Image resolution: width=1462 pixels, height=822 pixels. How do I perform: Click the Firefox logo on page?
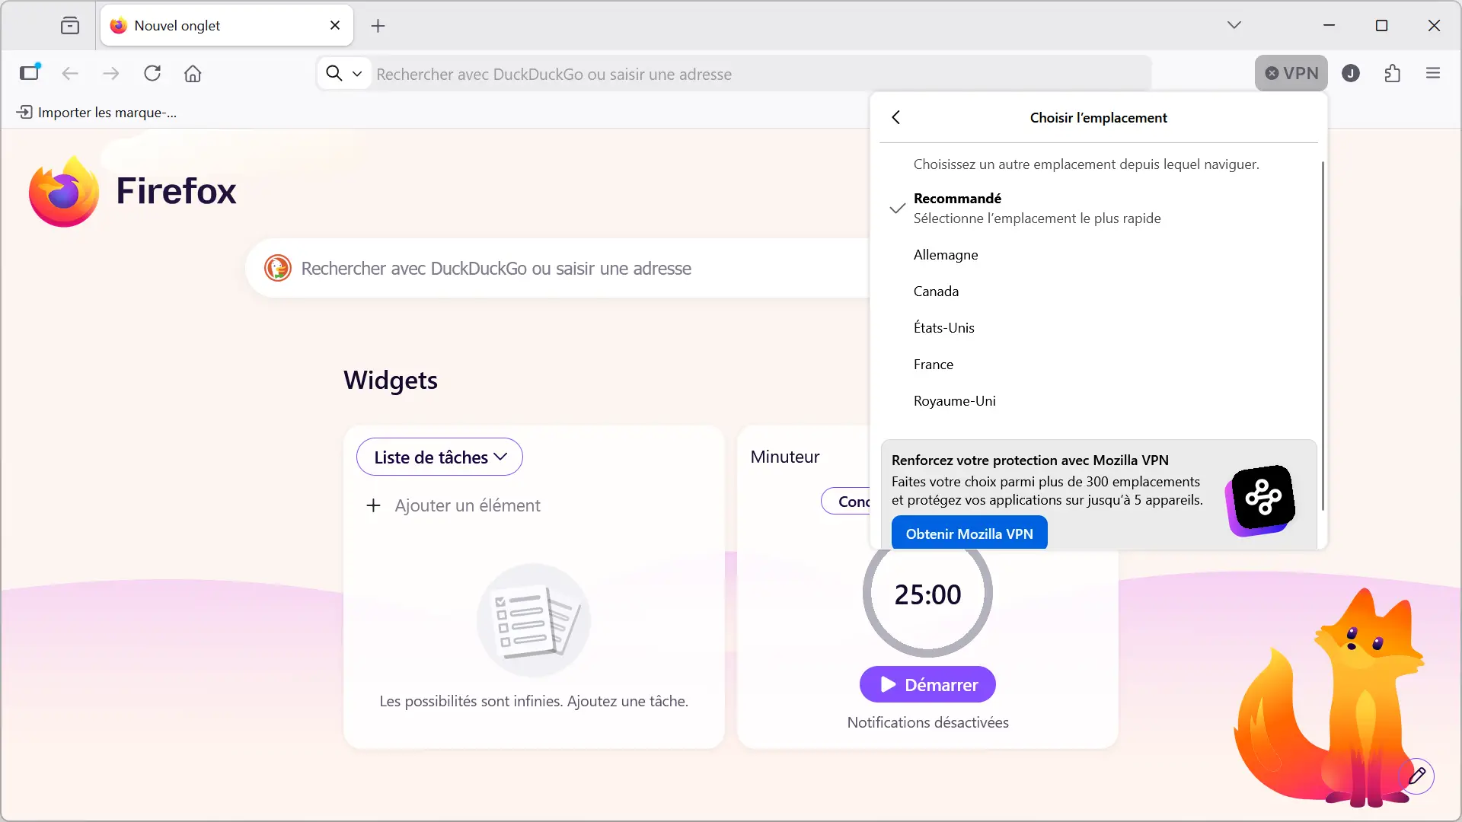tap(132, 191)
